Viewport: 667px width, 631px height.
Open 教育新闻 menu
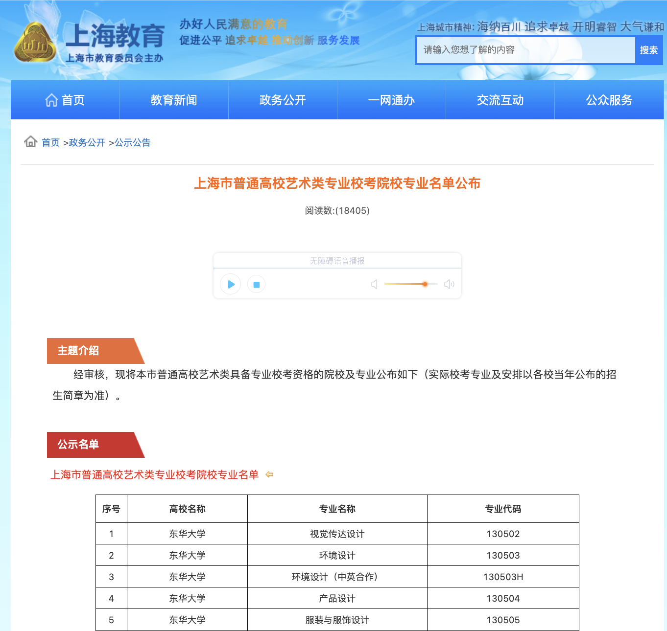coord(174,100)
